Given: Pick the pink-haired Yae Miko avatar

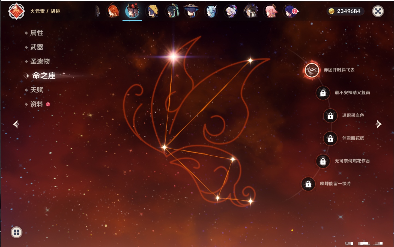Looking at the screenshot, I should coord(271,11).
